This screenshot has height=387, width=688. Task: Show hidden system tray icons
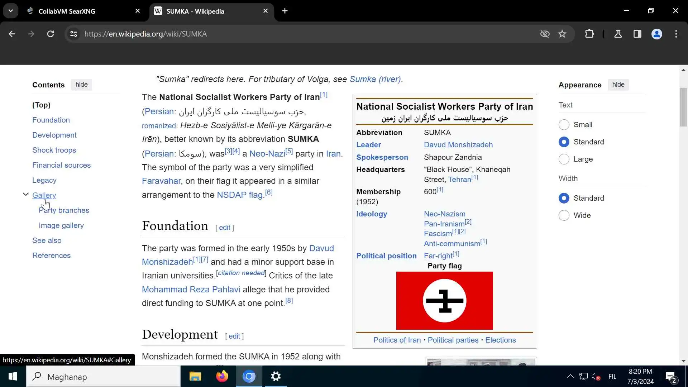tap(570, 376)
